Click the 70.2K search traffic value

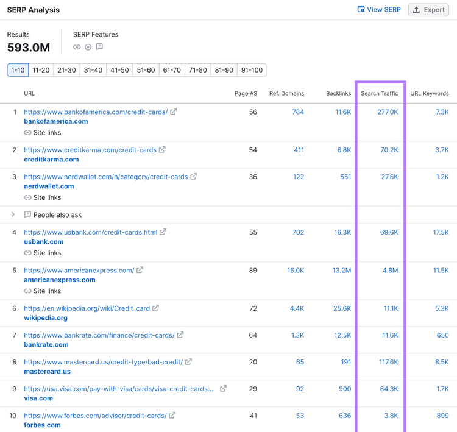coord(389,150)
